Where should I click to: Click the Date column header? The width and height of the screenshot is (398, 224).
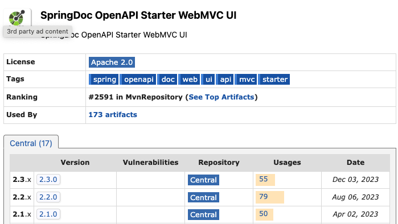click(356, 163)
